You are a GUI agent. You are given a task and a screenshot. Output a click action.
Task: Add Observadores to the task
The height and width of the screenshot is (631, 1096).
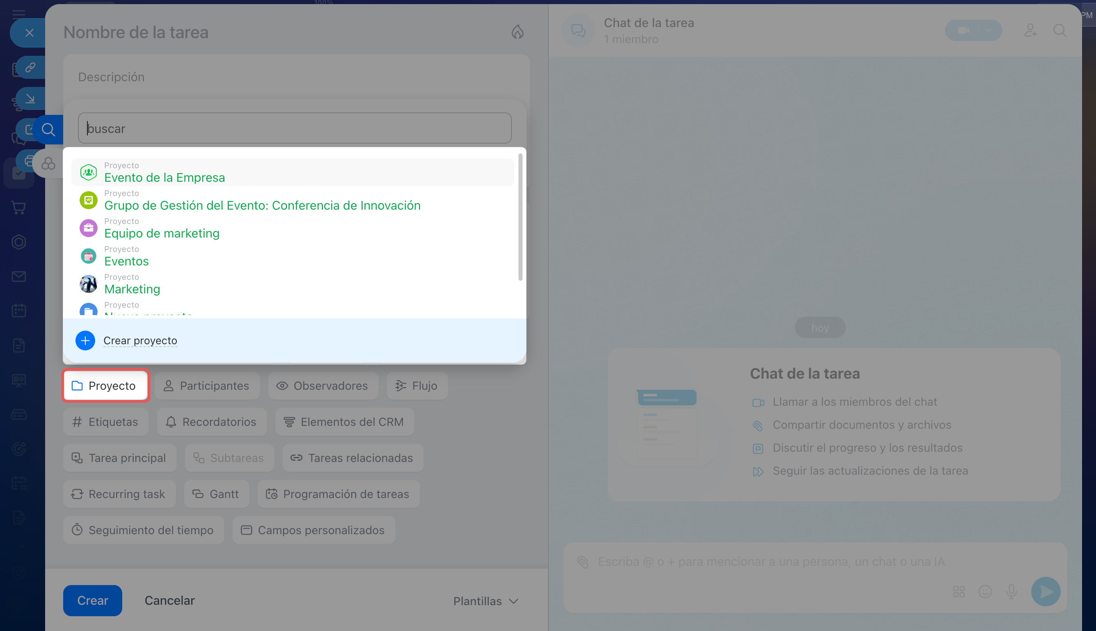[x=323, y=386]
